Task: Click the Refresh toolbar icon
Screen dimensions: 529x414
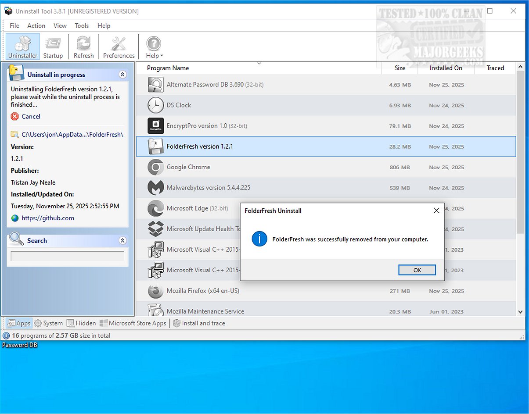Action: (x=83, y=46)
